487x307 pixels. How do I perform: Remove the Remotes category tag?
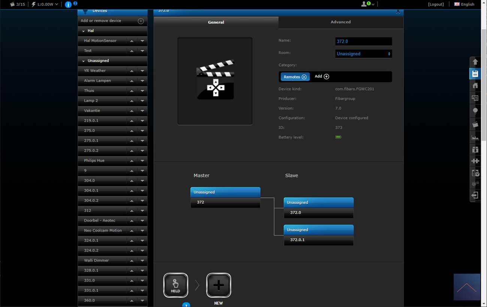(x=304, y=77)
